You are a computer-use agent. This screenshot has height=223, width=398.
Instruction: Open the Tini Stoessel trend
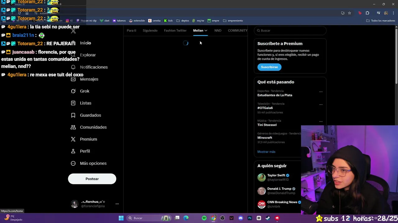(x=267, y=125)
